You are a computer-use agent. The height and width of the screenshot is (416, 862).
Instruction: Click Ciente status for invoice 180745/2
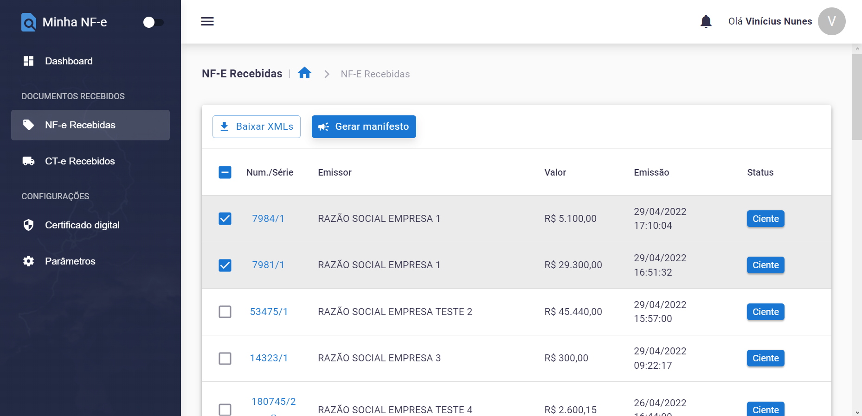click(766, 409)
